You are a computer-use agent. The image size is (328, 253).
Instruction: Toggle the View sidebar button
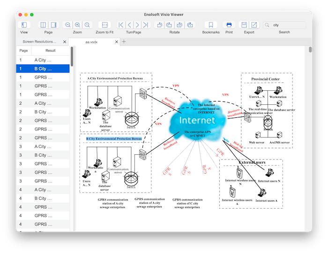(x=24, y=25)
